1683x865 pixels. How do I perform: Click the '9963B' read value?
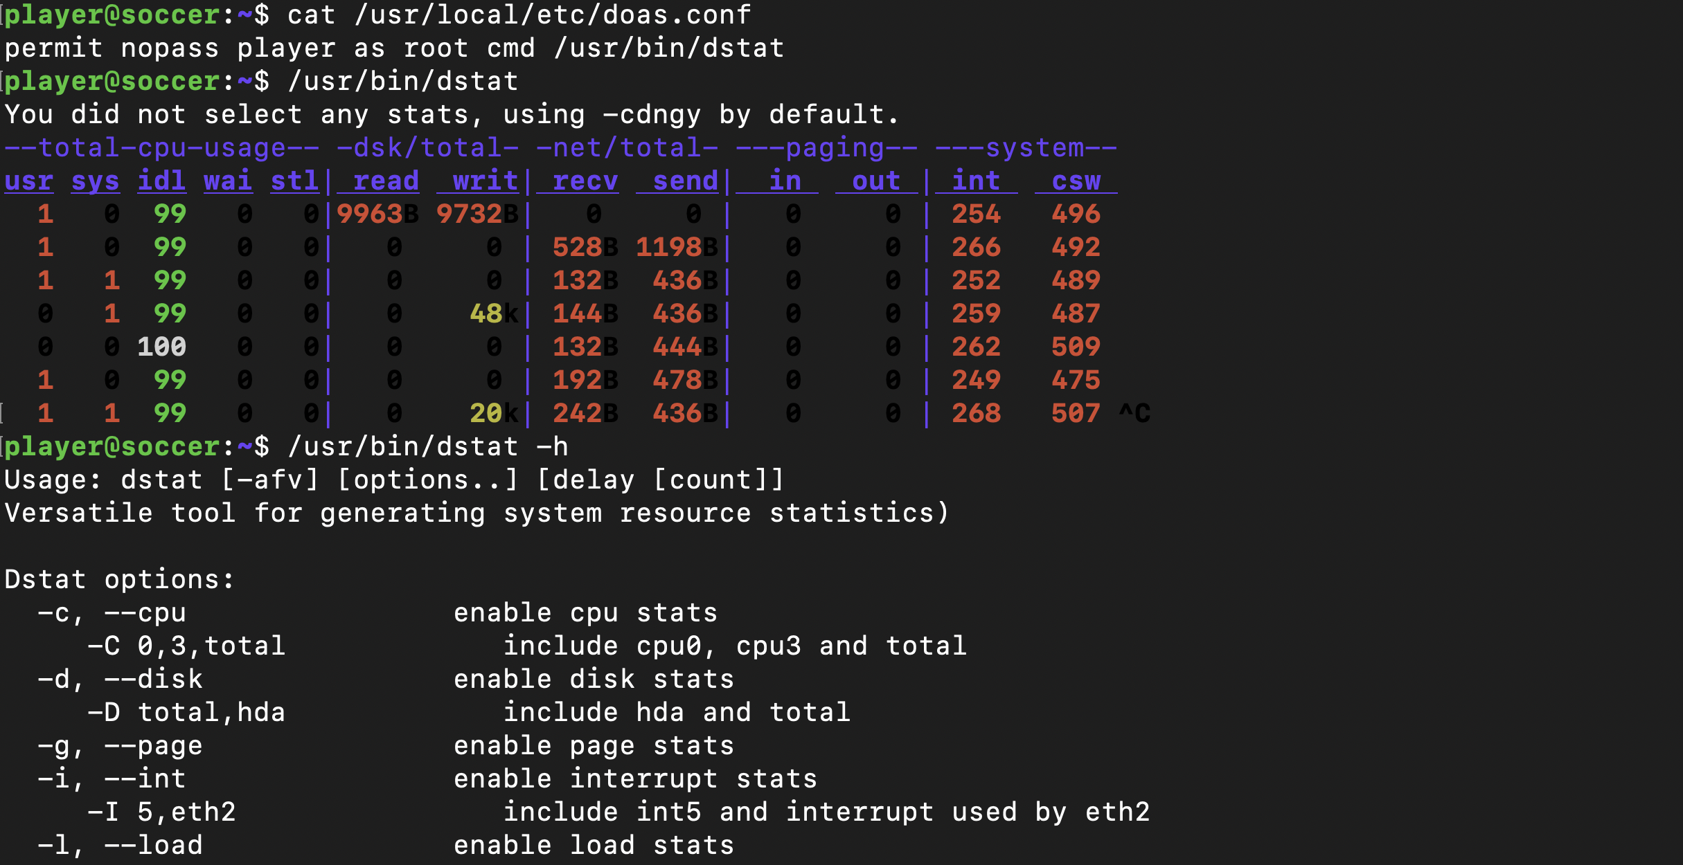[x=378, y=214]
